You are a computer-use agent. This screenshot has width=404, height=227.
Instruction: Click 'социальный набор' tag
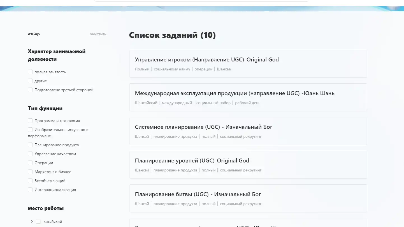(x=213, y=103)
